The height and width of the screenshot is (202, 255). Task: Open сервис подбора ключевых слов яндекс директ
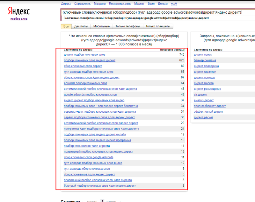coord(99,117)
